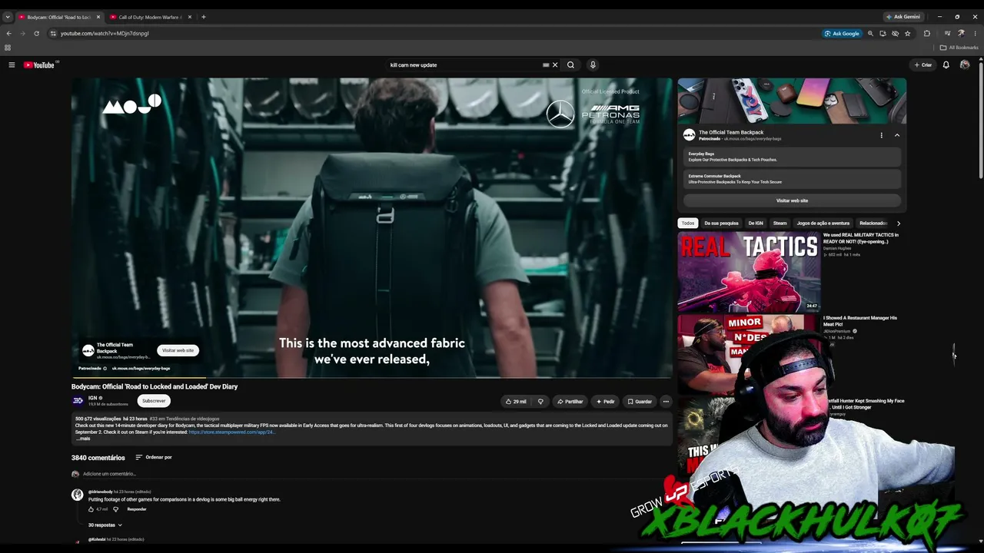Click in the 'kill cam new update' search field
The width and height of the screenshot is (984, 553).
pos(464,65)
